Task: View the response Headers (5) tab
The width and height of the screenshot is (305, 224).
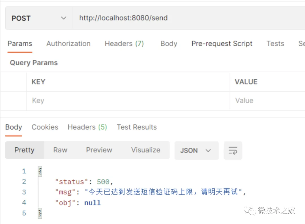Action: click(87, 127)
